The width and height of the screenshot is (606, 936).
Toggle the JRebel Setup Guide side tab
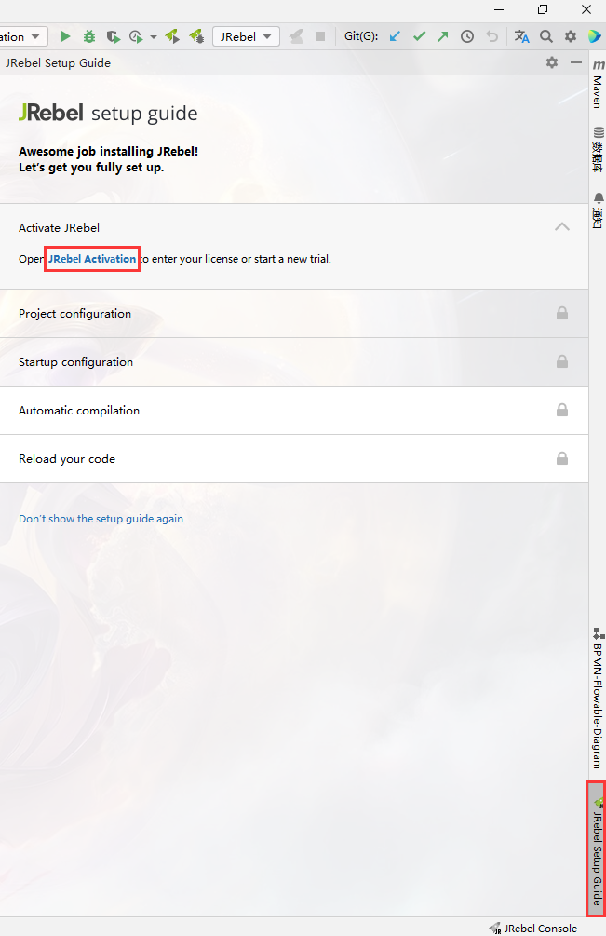[x=597, y=848]
